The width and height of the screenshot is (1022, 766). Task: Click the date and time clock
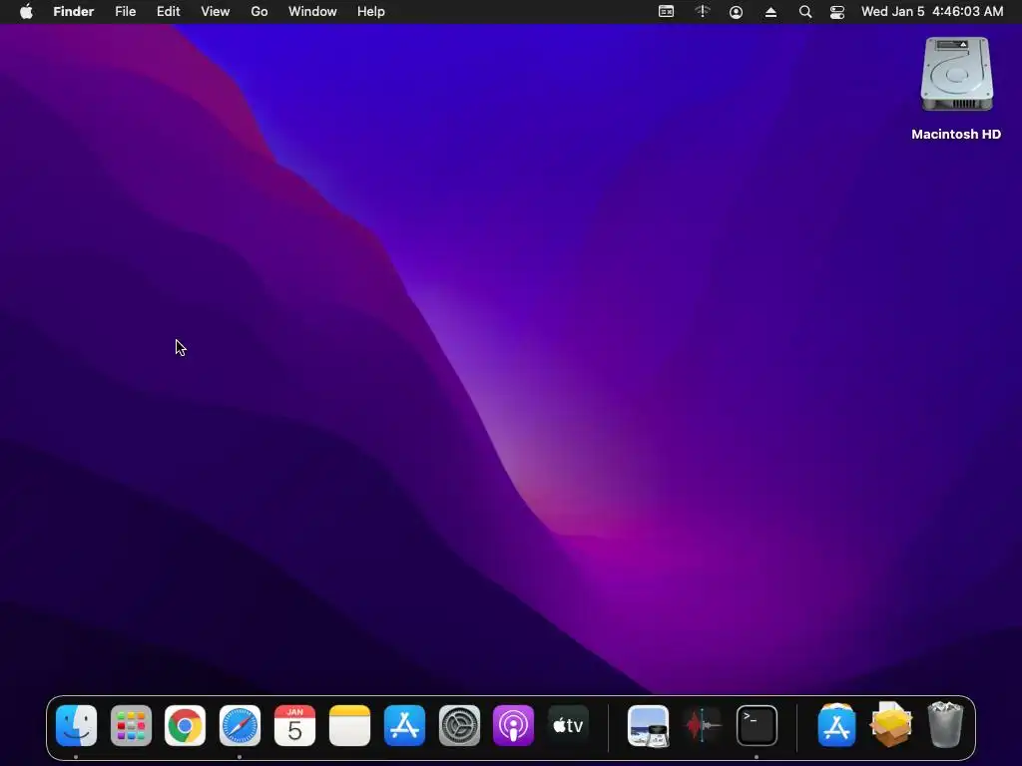point(932,12)
